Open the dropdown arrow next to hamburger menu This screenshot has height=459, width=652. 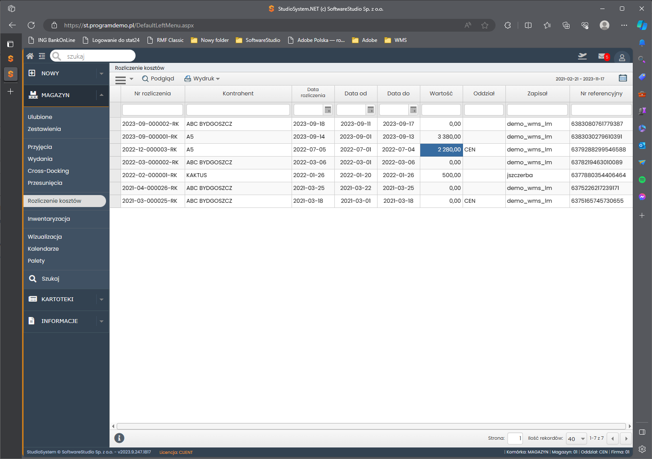(x=131, y=79)
